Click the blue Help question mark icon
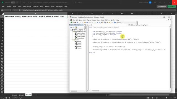This screenshot has height=99, width=177. tap(115, 23)
